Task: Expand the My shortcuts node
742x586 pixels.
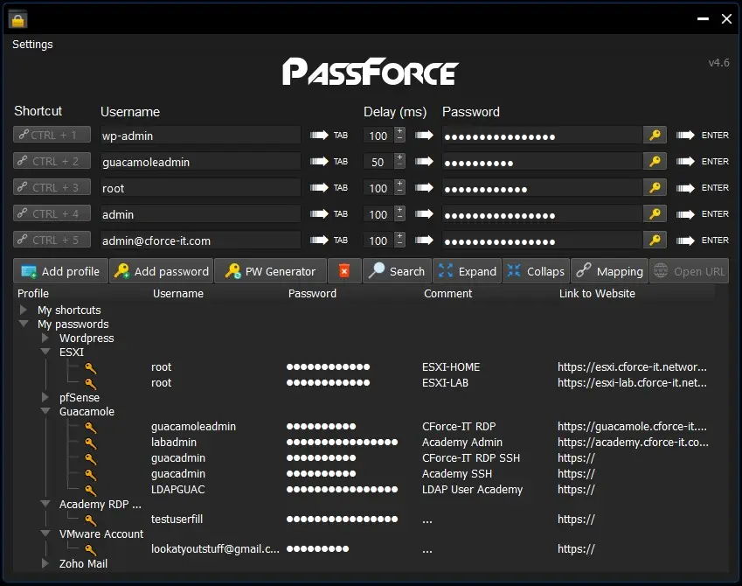Action: click(x=24, y=310)
